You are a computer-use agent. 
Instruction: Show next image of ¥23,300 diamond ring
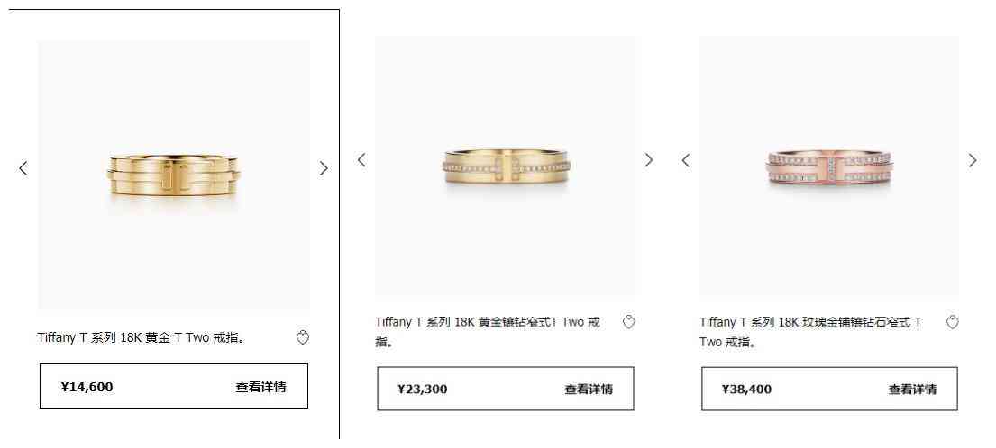649,160
